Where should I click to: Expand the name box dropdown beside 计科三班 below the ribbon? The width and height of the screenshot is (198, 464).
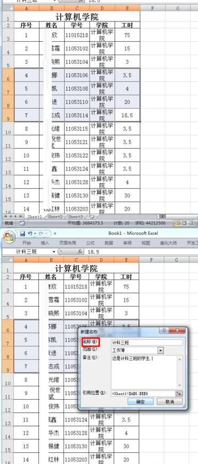pyautogui.click(x=54, y=252)
